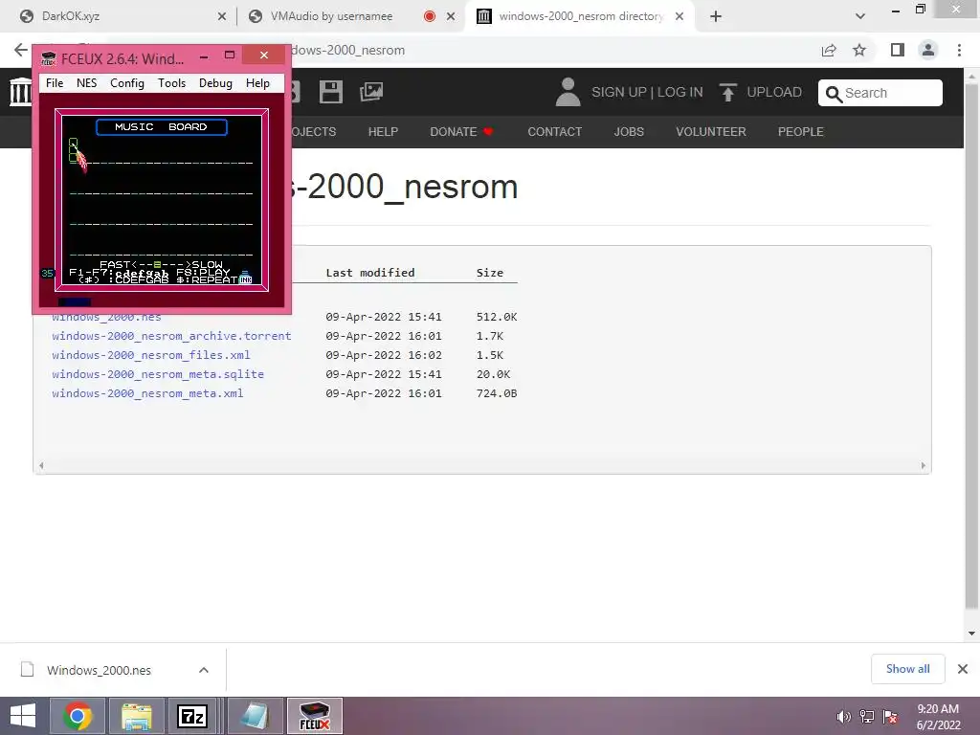
Task: Click the network tray icon
Action: click(x=867, y=717)
